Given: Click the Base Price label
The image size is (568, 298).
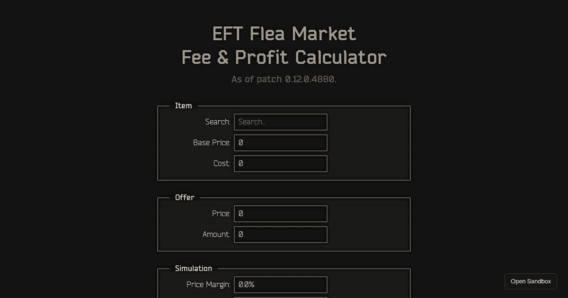Looking at the screenshot, I should pos(212,142).
